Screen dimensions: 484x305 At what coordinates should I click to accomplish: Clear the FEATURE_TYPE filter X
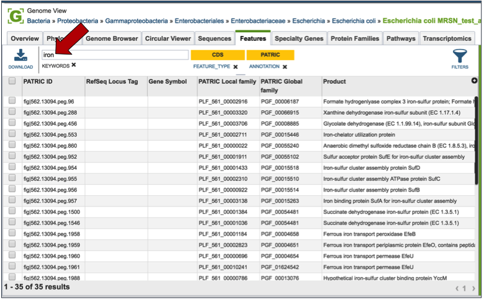pos(236,66)
